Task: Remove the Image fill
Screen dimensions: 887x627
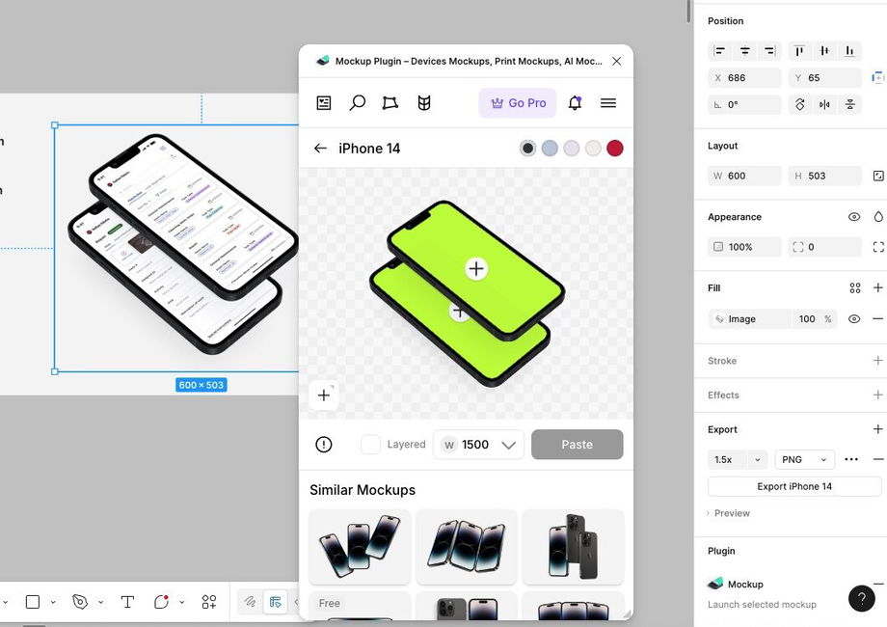Action: coord(878,319)
